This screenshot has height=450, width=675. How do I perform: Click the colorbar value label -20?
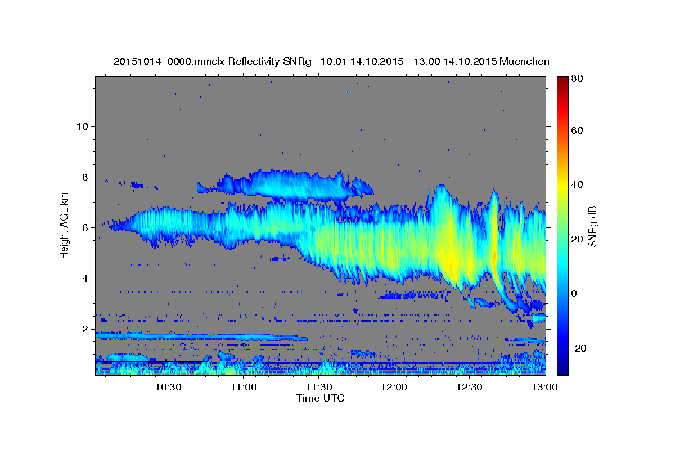(579, 348)
